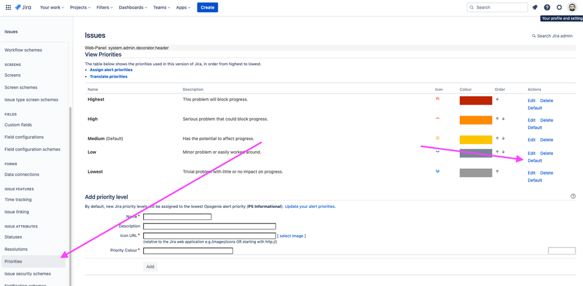This screenshot has height=286, width=583.
Task: Click the Highest red colour swatch
Action: (476, 100)
